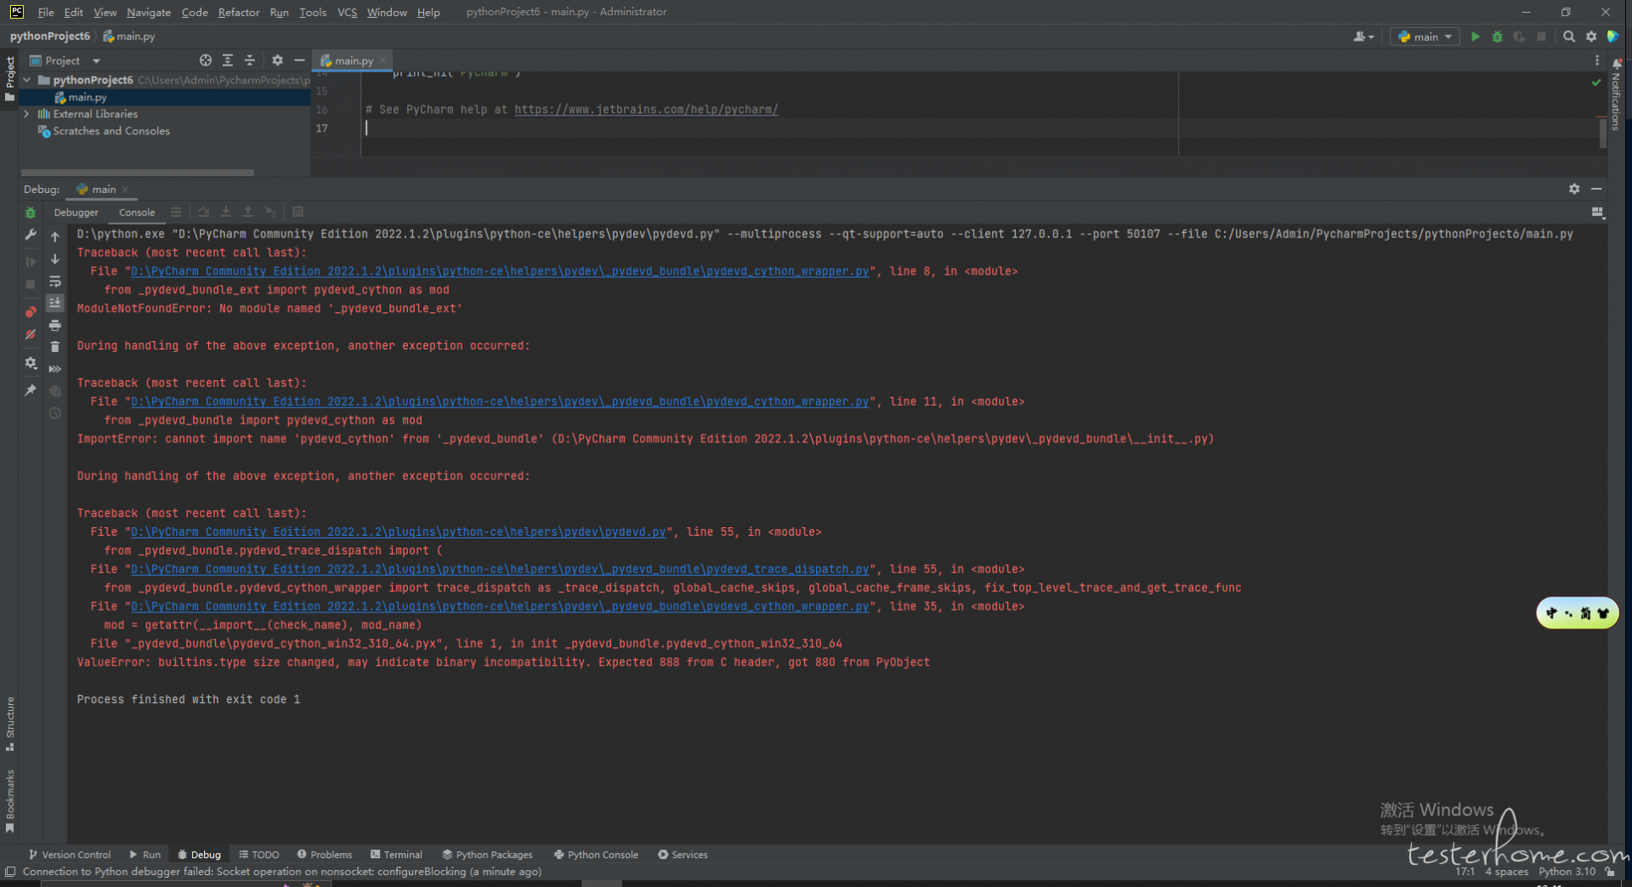
Task: Switch to the Debugger tab
Action: point(76,213)
